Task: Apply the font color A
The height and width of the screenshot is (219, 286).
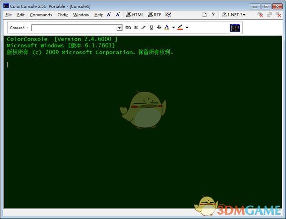Action: 167,27
